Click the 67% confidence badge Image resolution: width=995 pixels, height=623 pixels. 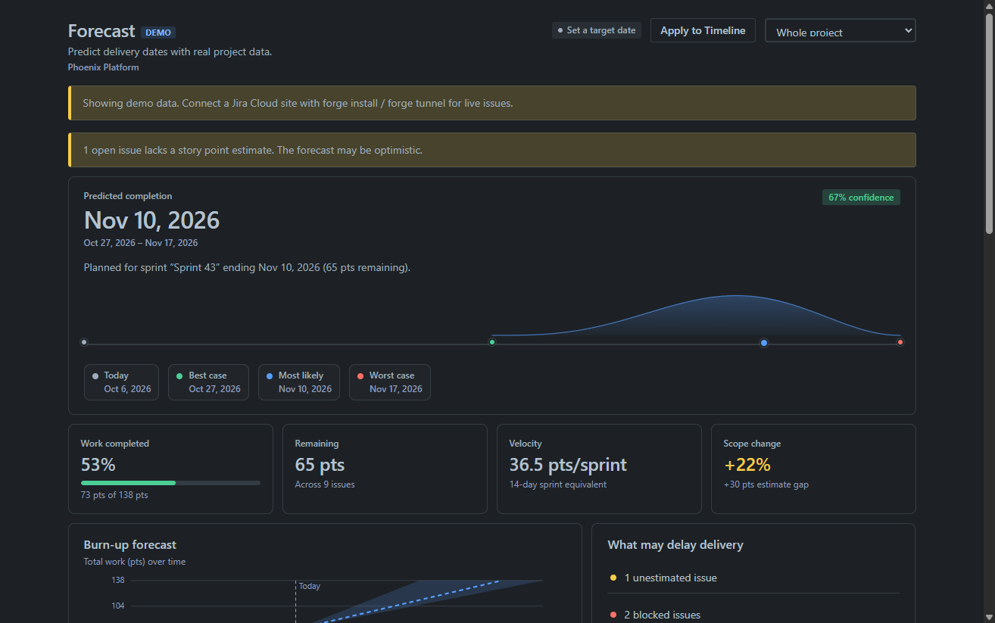(861, 198)
